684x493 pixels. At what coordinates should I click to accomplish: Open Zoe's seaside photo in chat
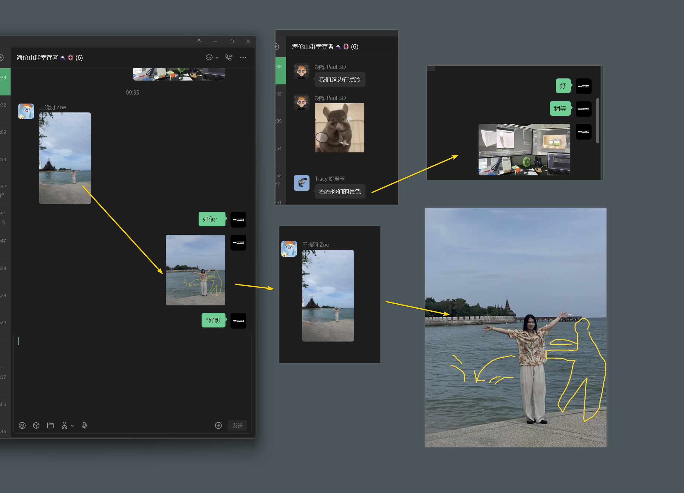click(x=65, y=158)
